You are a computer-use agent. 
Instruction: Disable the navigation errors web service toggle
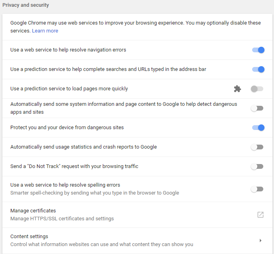point(258,50)
